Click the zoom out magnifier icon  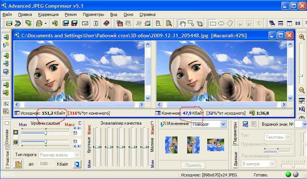click(302, 90)
